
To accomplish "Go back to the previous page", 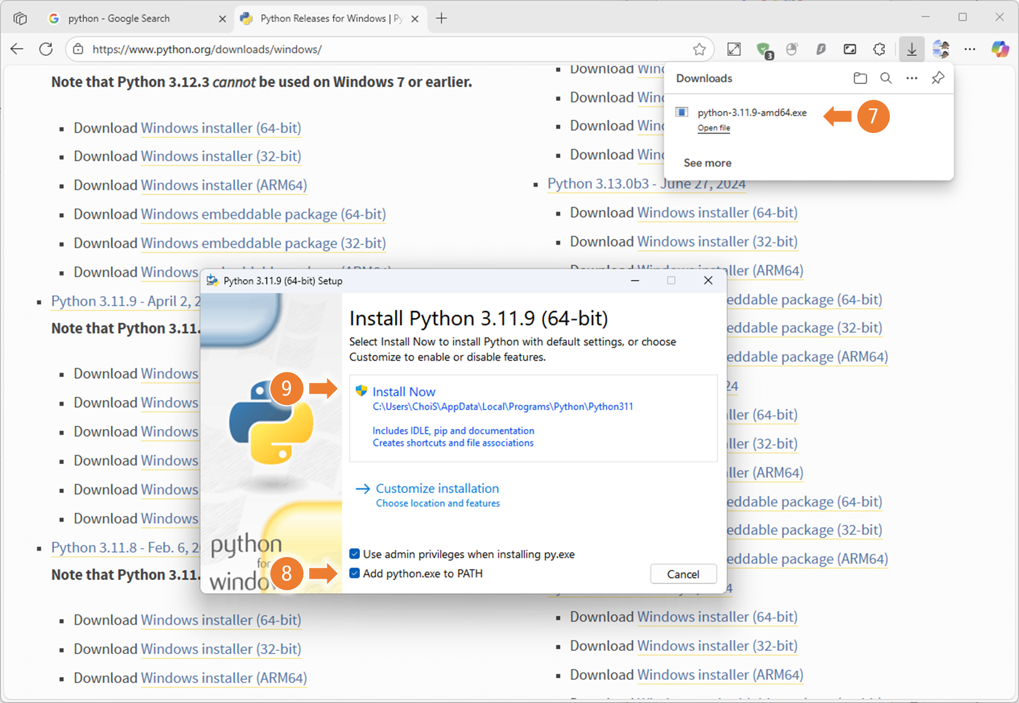I will click(17, 49).
